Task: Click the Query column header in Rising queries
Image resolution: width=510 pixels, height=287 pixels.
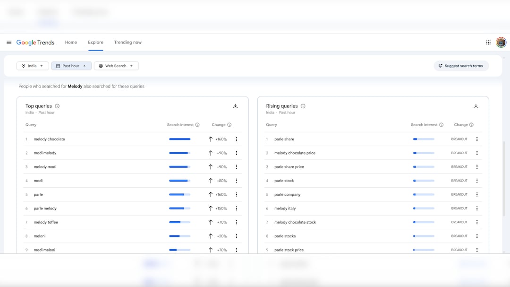Action: [x=272, y=125]
